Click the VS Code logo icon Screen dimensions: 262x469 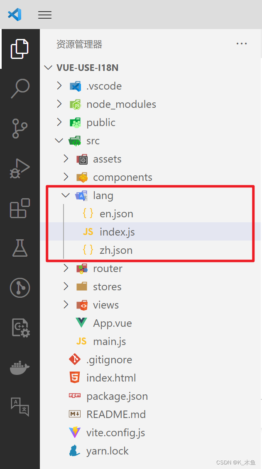[x=15, y=15]
